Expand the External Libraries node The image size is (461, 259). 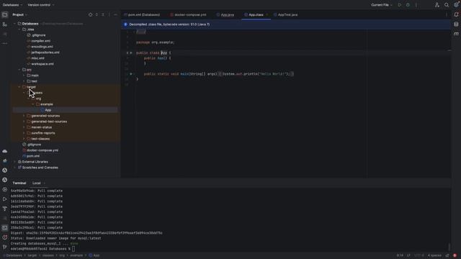14,162
